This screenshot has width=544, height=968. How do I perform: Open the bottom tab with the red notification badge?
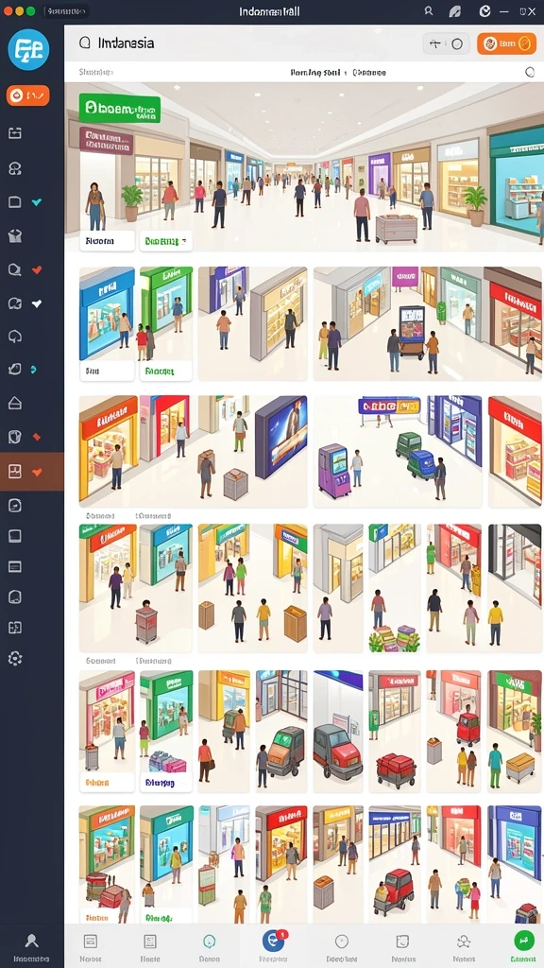point(273,941)
